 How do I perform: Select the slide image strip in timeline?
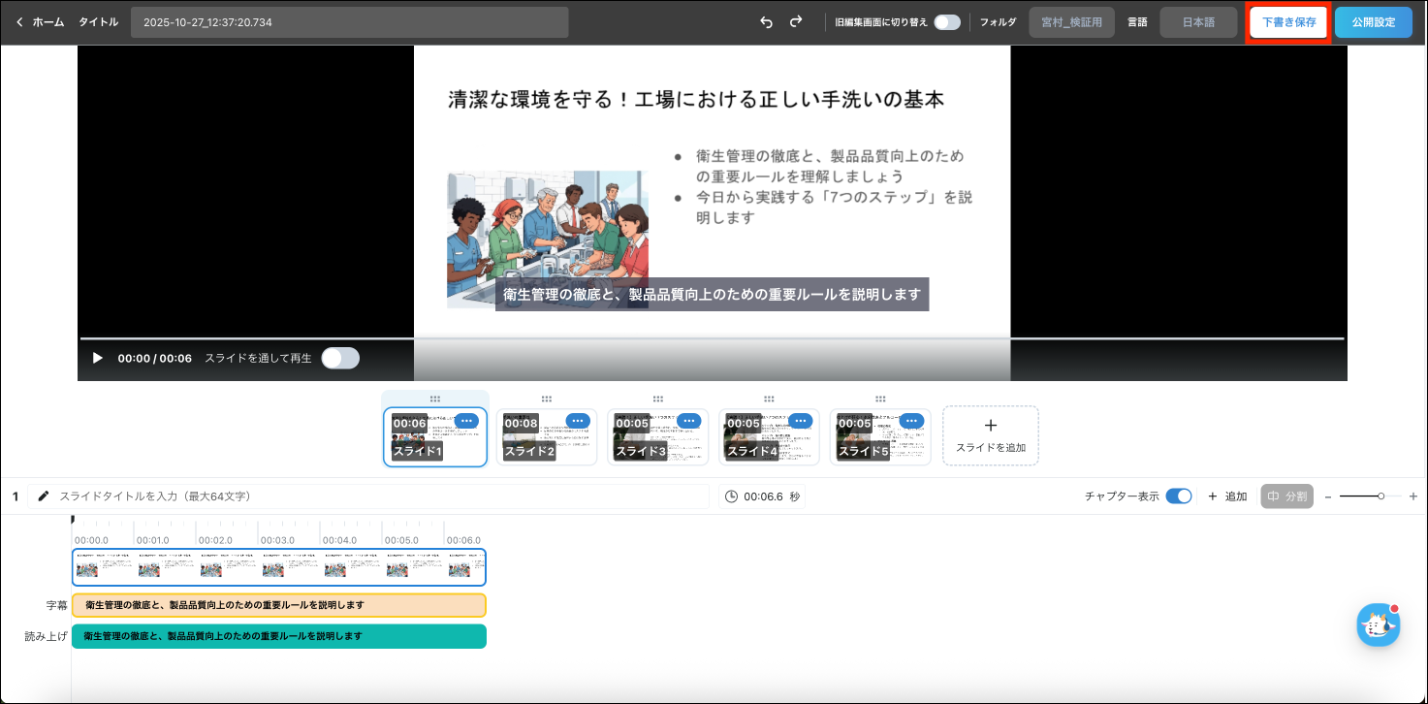(x=279, y=567)
